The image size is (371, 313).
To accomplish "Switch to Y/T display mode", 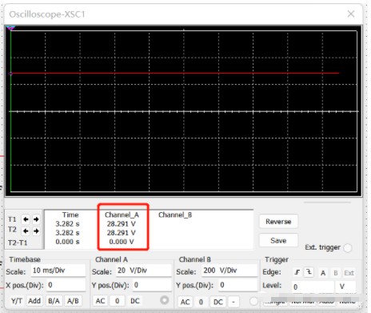I will point(17,301).
